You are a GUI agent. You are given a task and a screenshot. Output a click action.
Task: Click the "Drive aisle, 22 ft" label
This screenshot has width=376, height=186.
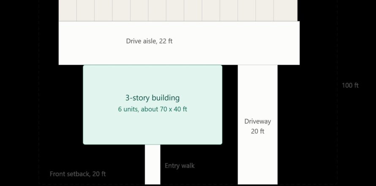click(149, 41)
